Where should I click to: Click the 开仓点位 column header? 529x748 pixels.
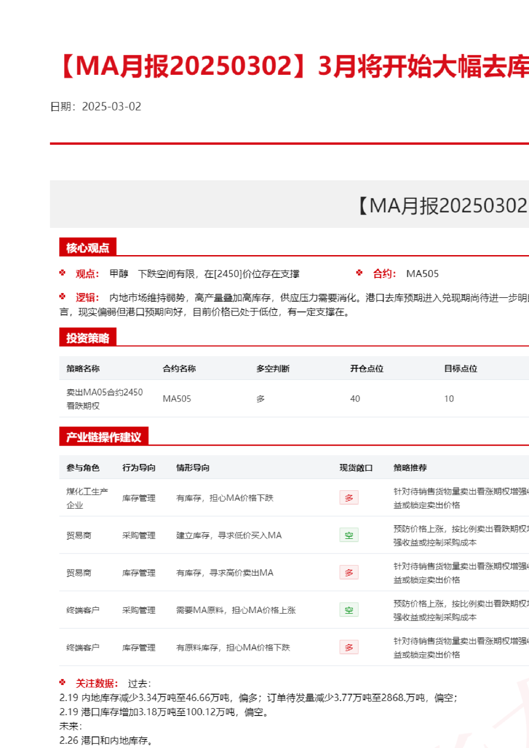click(367, 369)
